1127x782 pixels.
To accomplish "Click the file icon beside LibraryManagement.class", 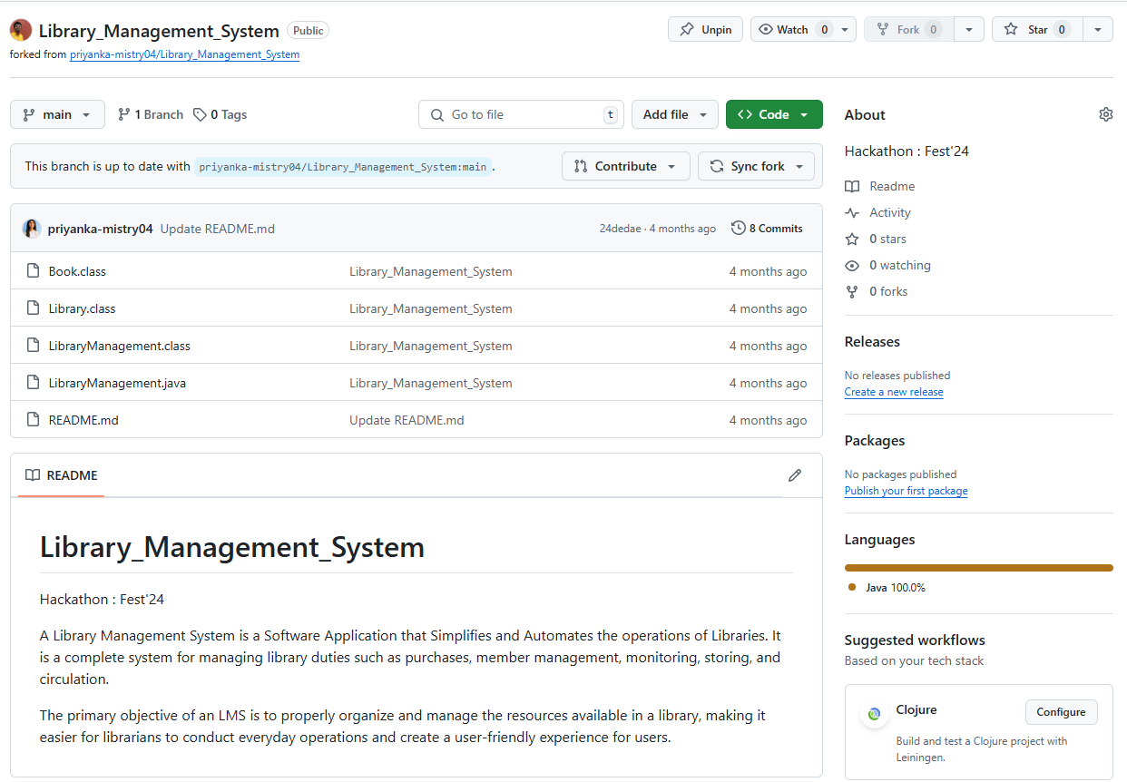I will (x=34, y=346).
